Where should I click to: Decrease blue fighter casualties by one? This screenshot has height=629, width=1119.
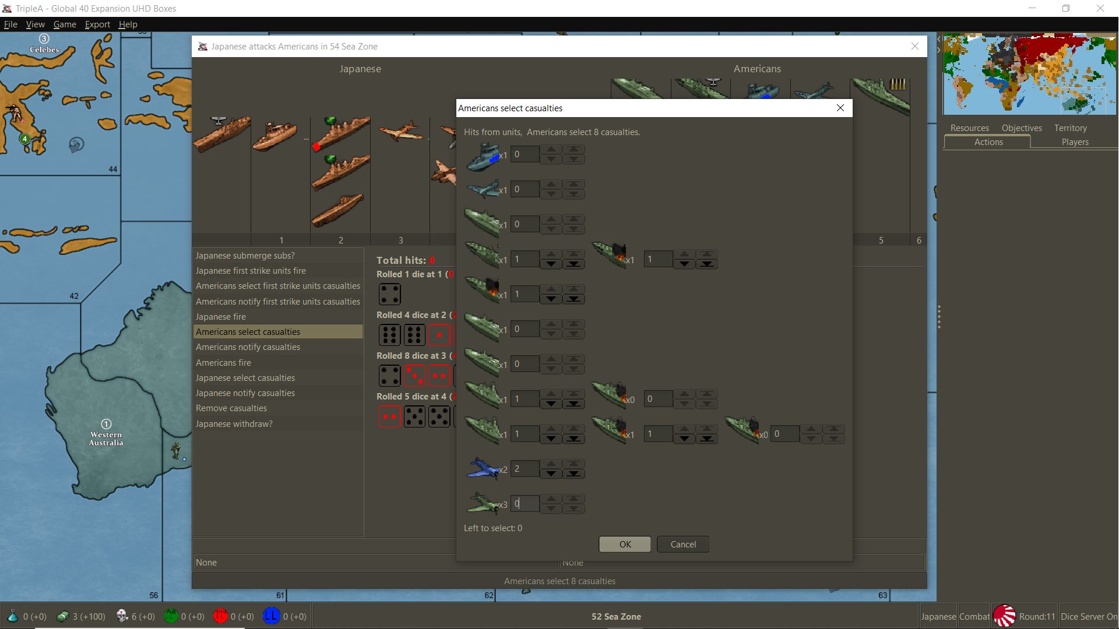[551, 473]
